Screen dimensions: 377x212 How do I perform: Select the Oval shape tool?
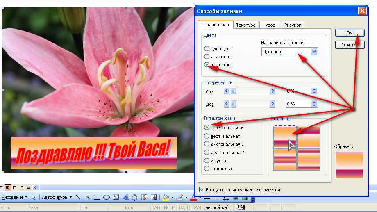point(107,197)
